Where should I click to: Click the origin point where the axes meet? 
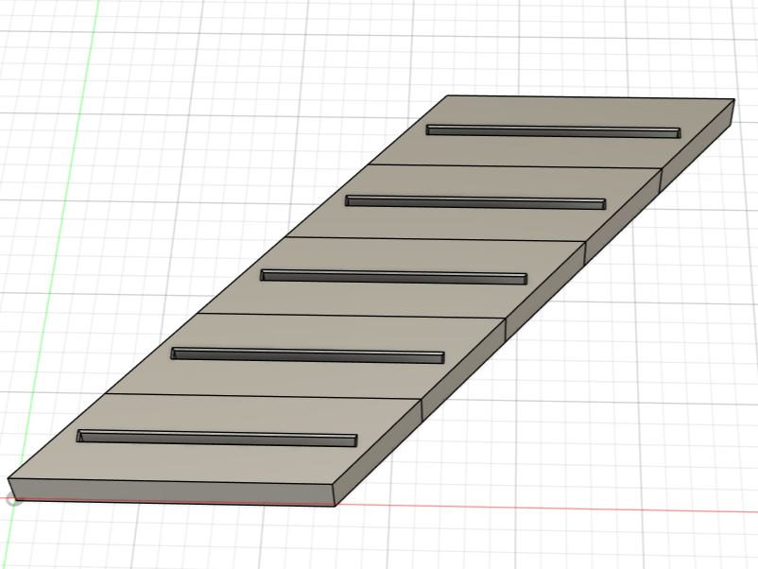pyautogui.click(x=13, y=500)
